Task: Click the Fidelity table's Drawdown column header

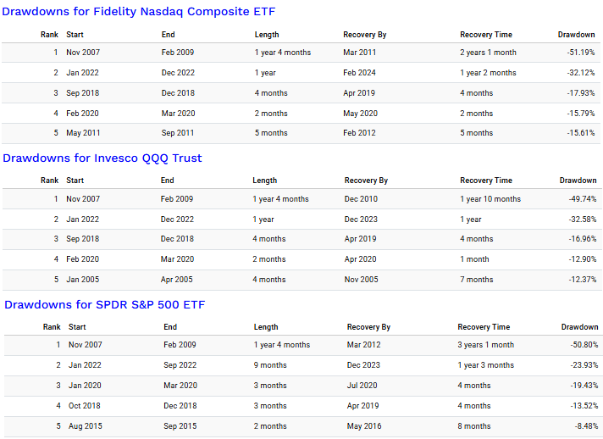Action: pyautogui.click(x=576, y=35)
